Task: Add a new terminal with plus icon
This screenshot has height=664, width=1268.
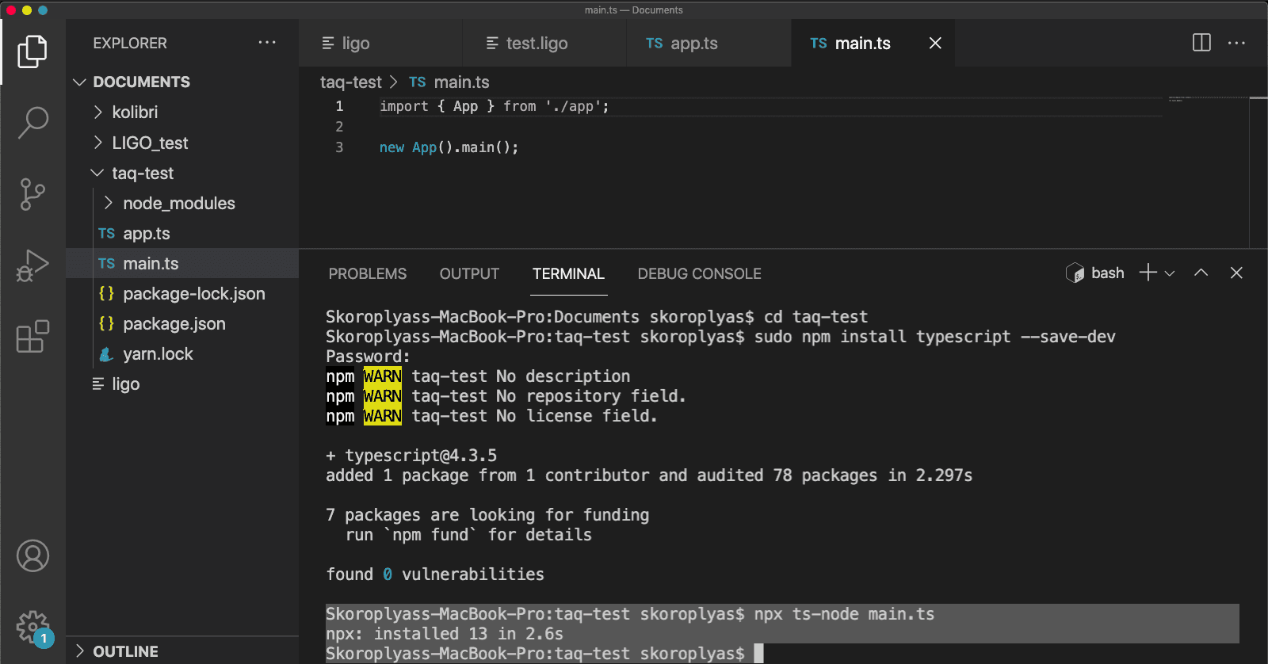Action: (1148, 273)
